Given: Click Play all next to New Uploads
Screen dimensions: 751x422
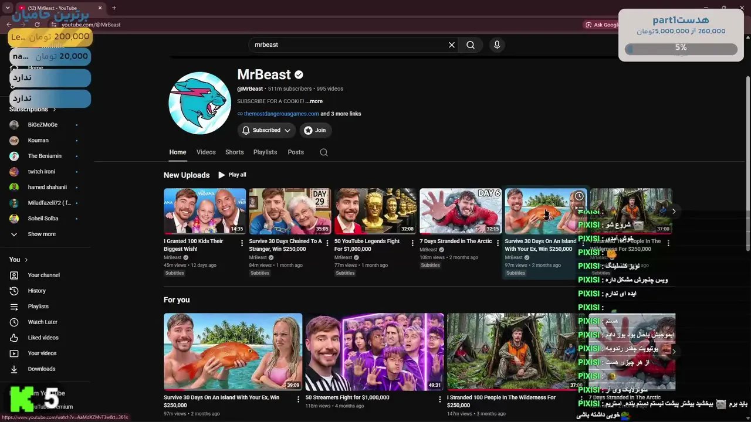Looking at the screenshot, I should (x=232, y=175).
